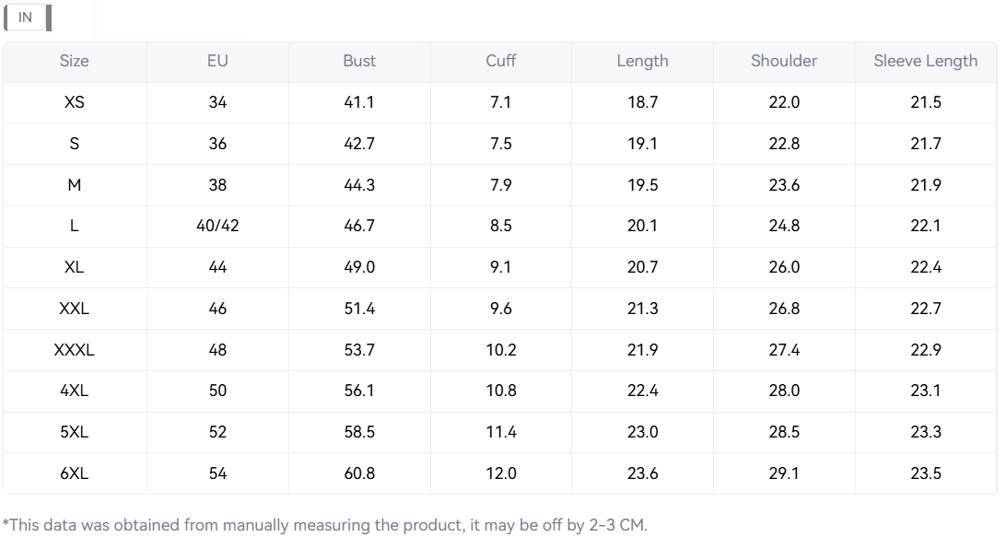
Task: Select the 5XL size row label
Action: click(75, 432)
